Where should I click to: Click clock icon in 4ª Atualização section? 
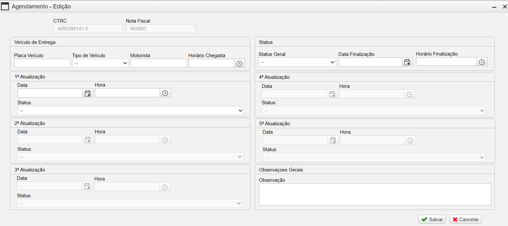click(x=409, y=94)
